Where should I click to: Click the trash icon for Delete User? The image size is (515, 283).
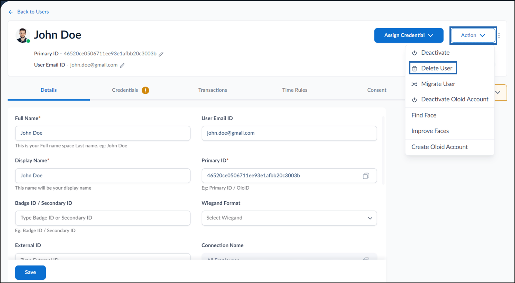[414, 69]
